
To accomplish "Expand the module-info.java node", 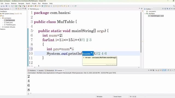I will [1, 27].
